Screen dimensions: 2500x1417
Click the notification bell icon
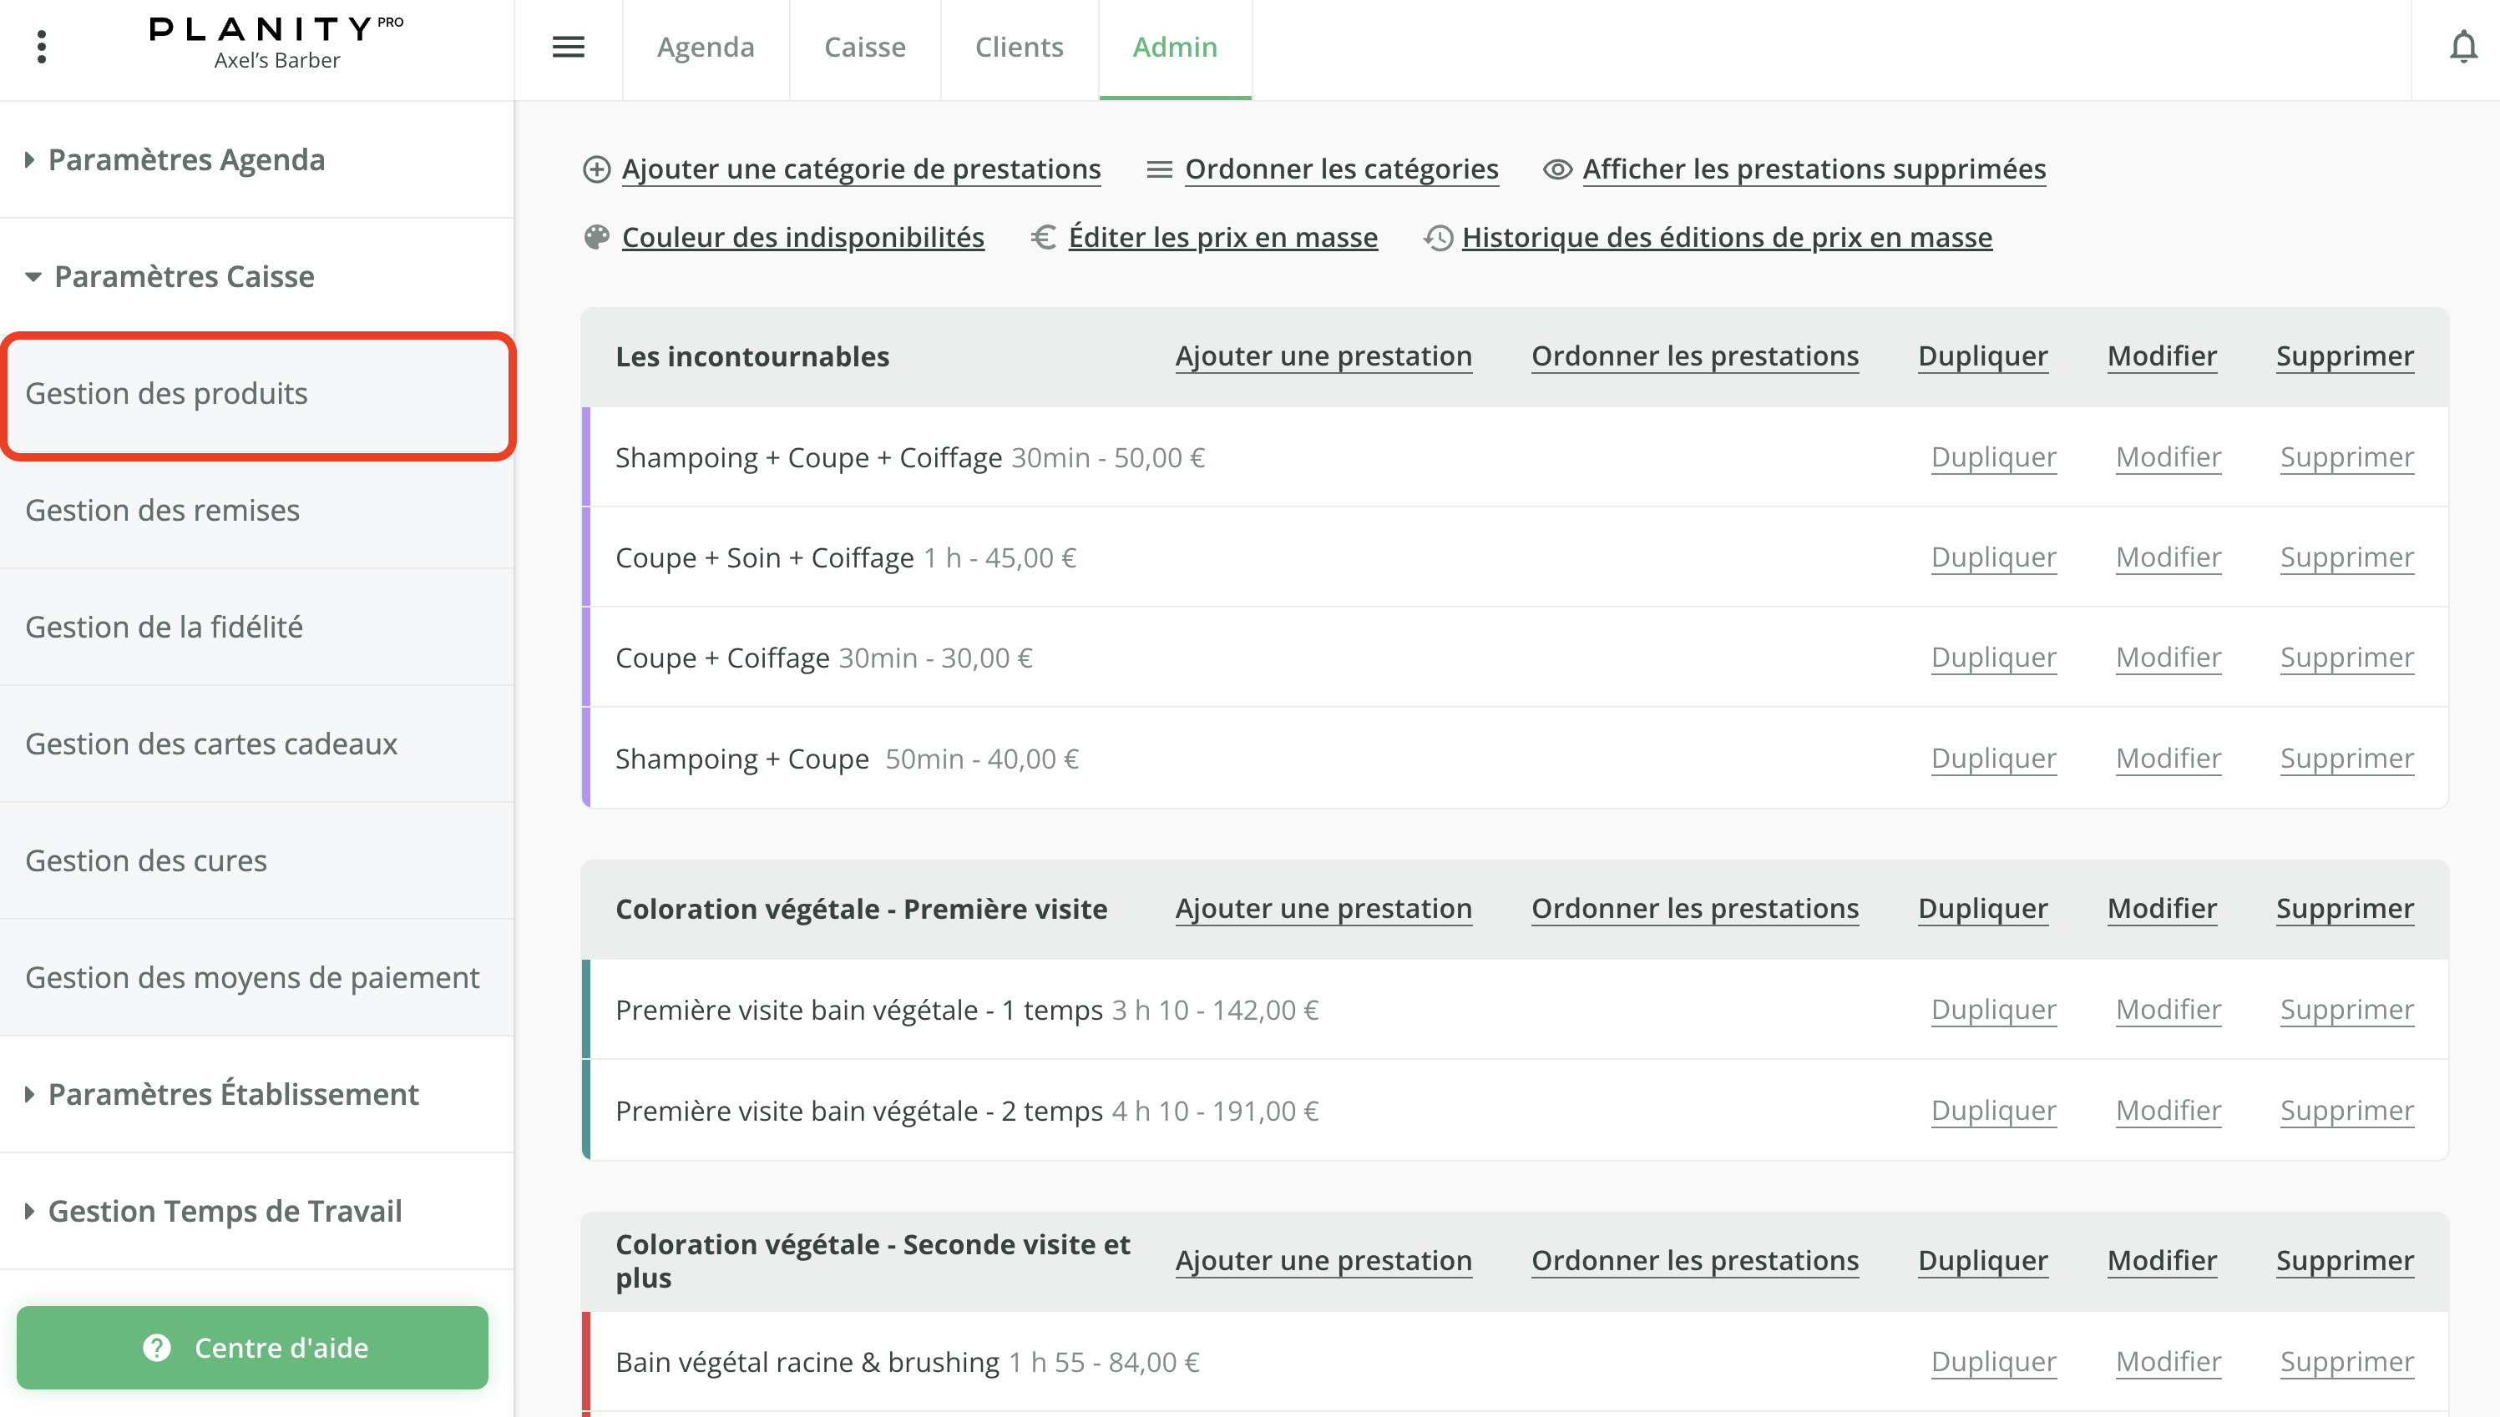click(2462, 47)
